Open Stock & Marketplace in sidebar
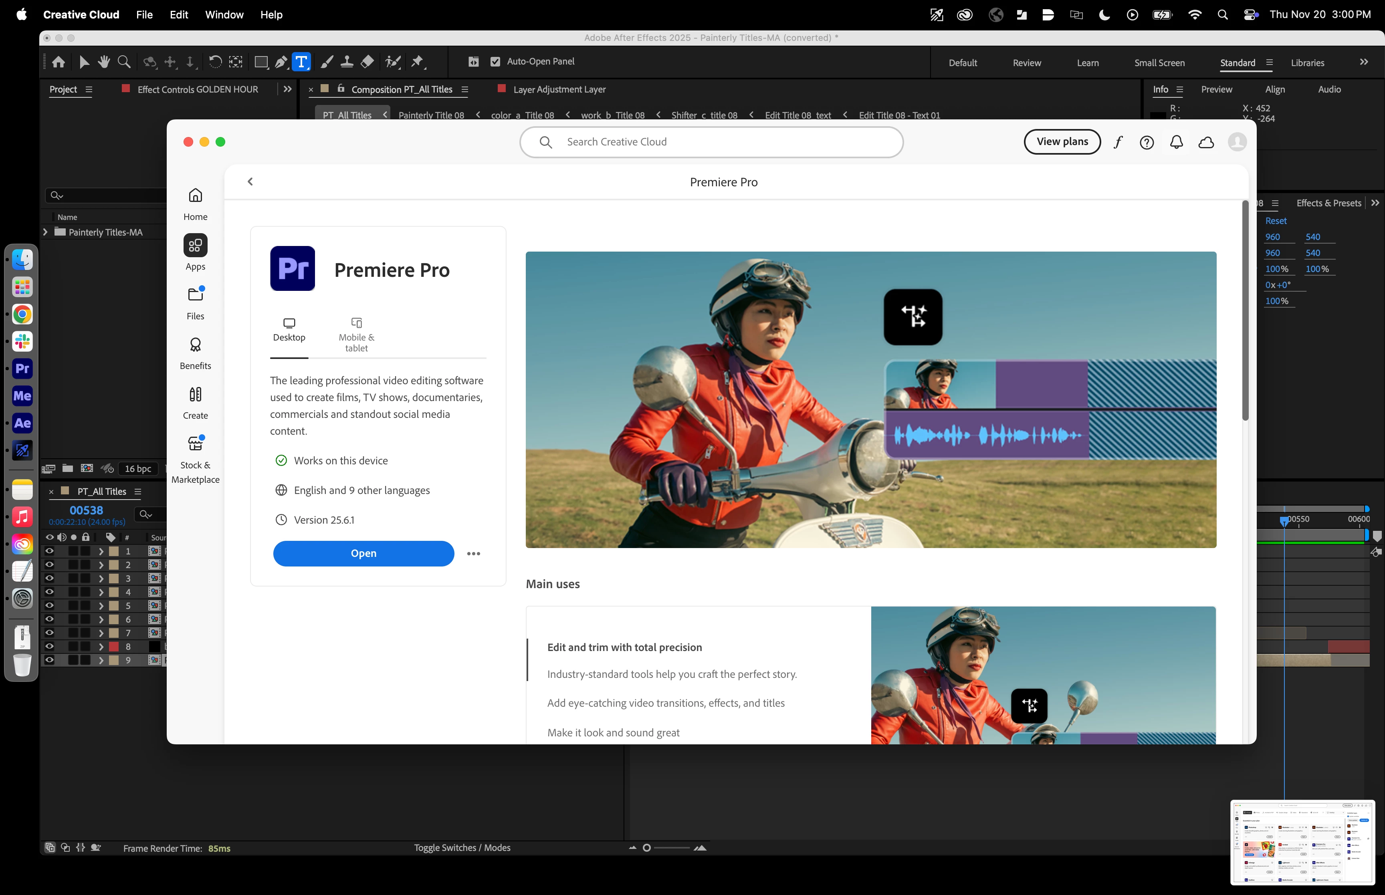1385x895 pixels. click(x=195, y=459)
